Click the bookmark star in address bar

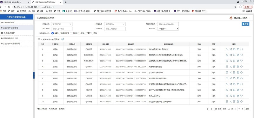235,7
